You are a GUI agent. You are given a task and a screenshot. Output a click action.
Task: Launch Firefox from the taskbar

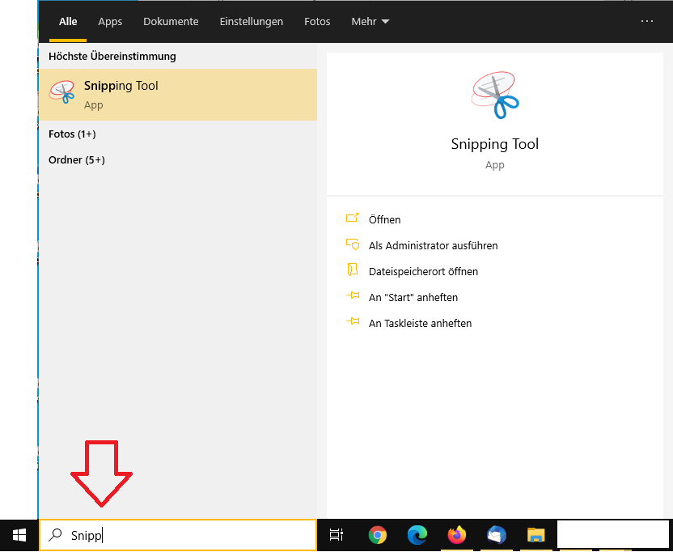coord(457,535)
